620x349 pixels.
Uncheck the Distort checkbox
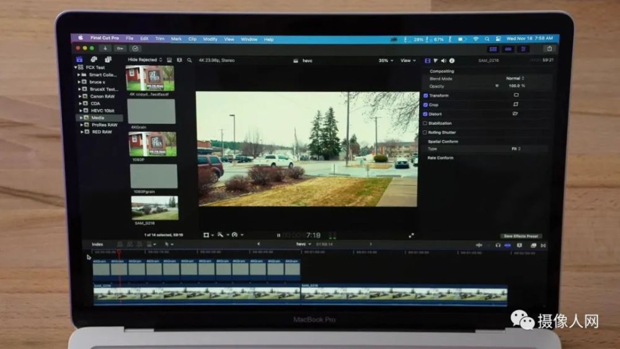[425, 114]
